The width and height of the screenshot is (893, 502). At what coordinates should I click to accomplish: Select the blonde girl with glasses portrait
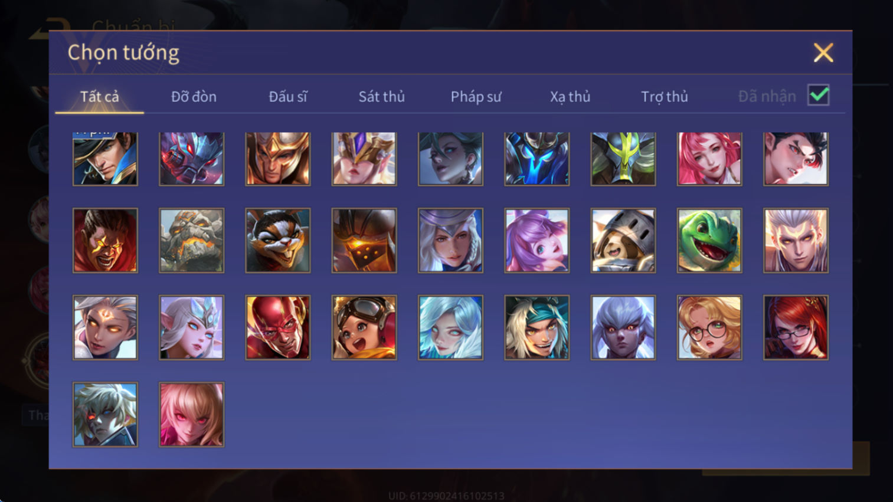pyautogui.click(x=709, y=327)
